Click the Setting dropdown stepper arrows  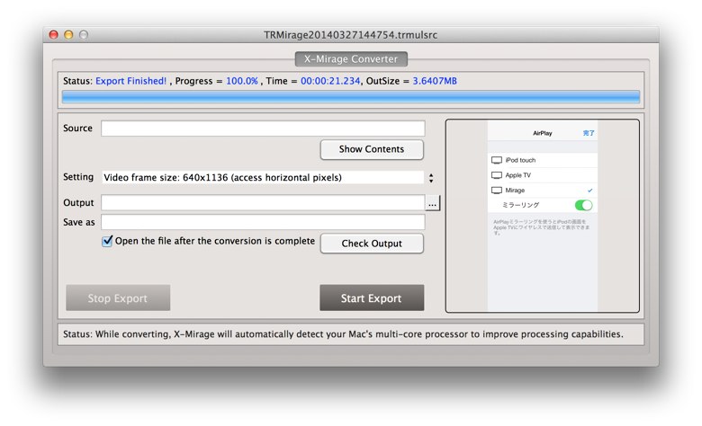431,178
